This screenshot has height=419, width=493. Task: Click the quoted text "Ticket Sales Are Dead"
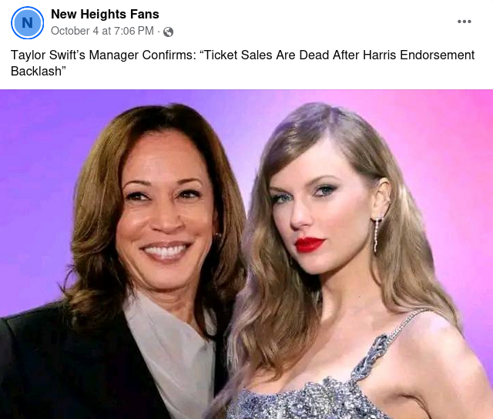click(285, 56)
